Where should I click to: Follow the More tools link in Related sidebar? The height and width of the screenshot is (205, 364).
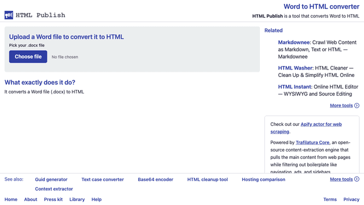click(x=341, y=105)
